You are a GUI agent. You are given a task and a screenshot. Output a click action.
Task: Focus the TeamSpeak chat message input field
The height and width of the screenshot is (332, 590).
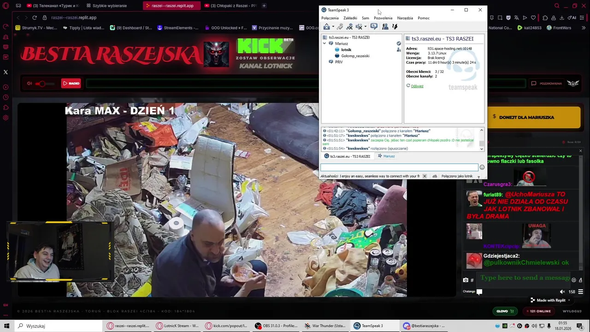(399, 167)
